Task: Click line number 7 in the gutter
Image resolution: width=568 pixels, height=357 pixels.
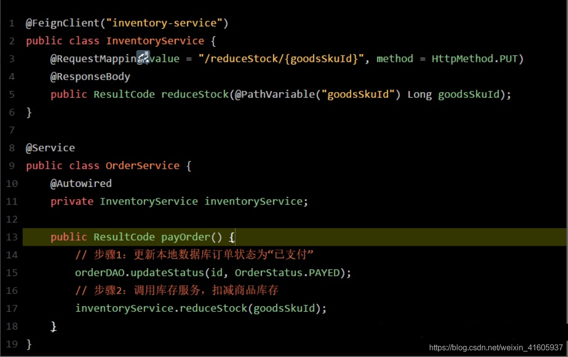Action: (x=12, y=130)
